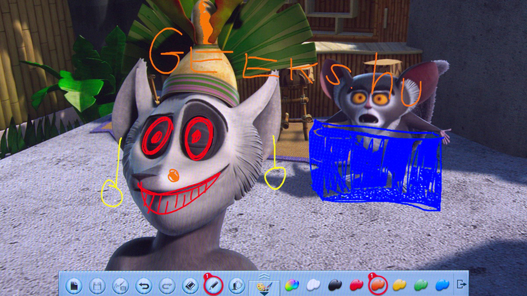Choose the paint fill tool
The width and height of the screenshot is (527, 296).
(x=236, y=286)
